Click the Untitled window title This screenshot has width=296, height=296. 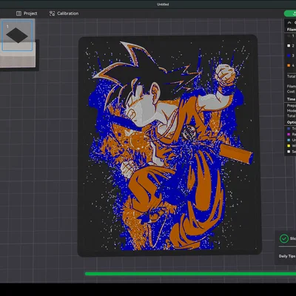click(163, 4)
